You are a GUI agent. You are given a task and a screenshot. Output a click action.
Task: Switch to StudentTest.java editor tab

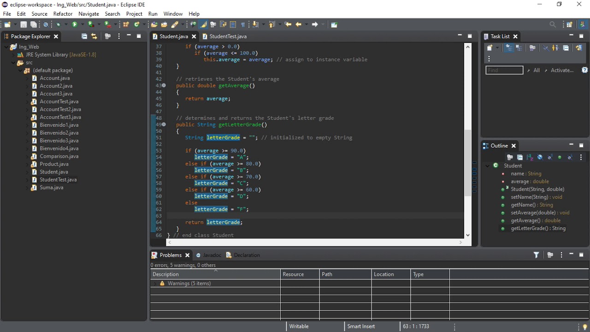point(224,36)
